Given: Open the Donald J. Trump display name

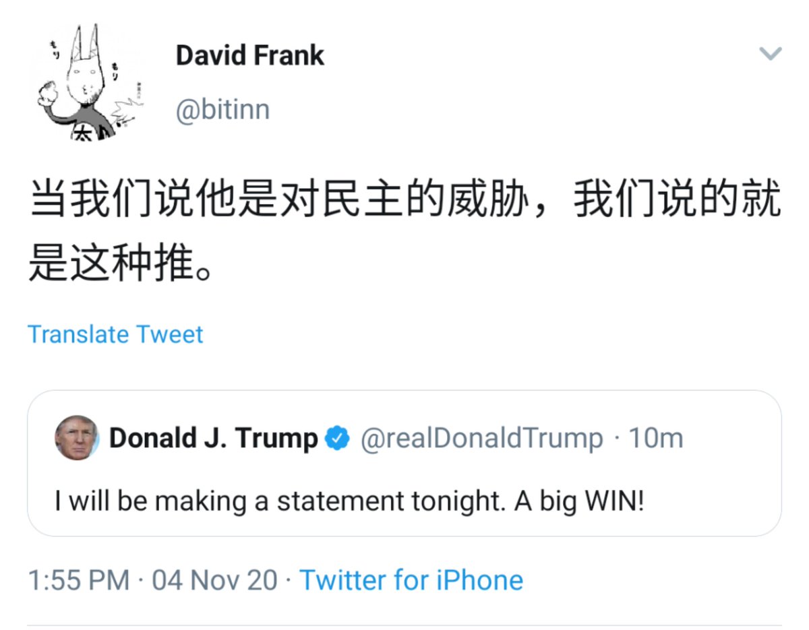Looking at the screenshot, I should pyautogui.click(x=213, y=439).
